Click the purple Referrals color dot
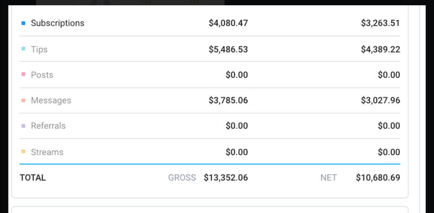Screen dimensions: 434x213 23,126
